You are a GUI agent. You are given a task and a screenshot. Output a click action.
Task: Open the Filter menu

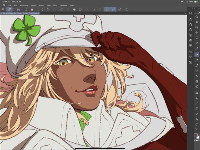pyautogui.click(x=55, y=5)
